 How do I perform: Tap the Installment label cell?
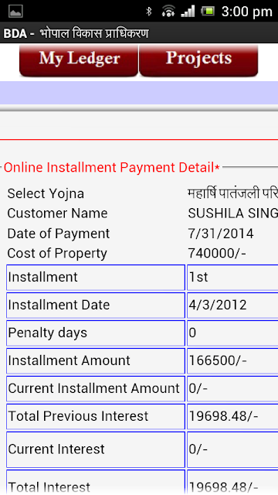(x=96, y=278)
